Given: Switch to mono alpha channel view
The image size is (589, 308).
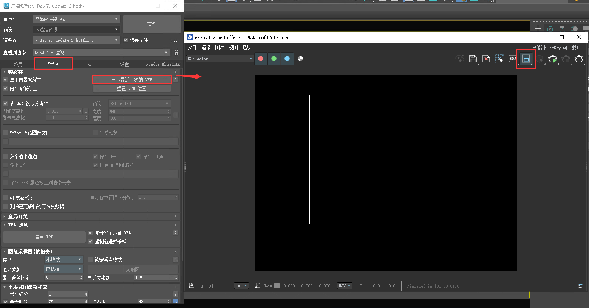Looking at the screenshot, I should tap(300, 59).
